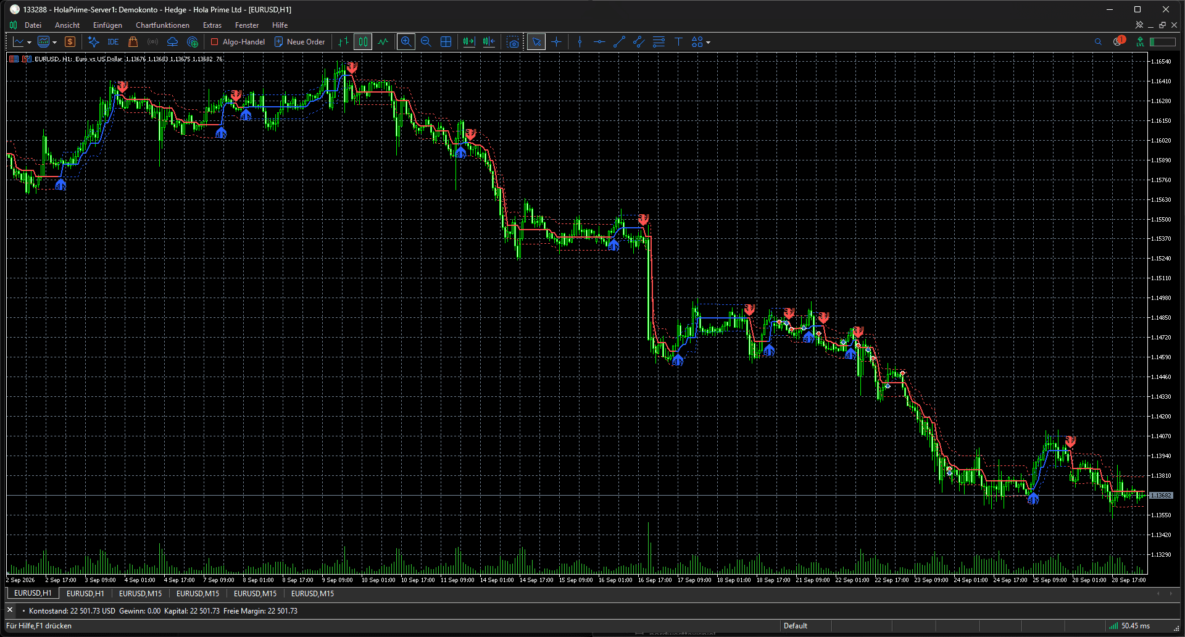Open the Einfügen menu

(107, 25)
